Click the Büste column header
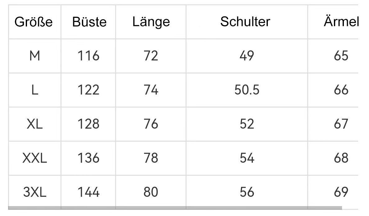 pyautogui.click(x=89, y=22)
